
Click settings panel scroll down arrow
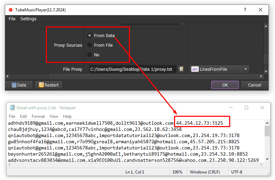click(266, 71)
